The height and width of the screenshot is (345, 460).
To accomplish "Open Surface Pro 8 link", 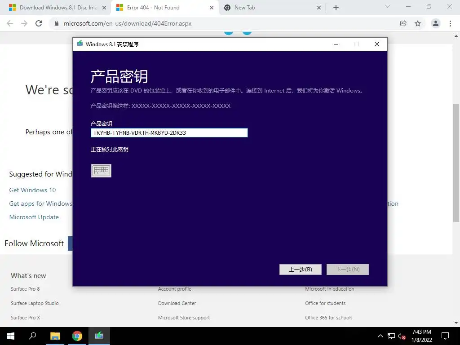I will pos(25,289).
